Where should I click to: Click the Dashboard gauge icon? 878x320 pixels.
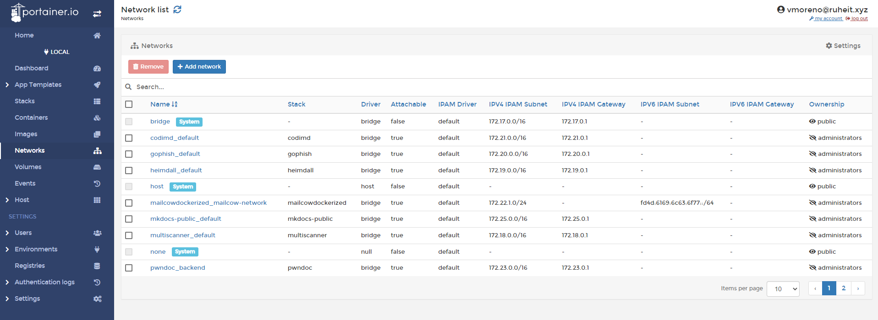[97, 69]
